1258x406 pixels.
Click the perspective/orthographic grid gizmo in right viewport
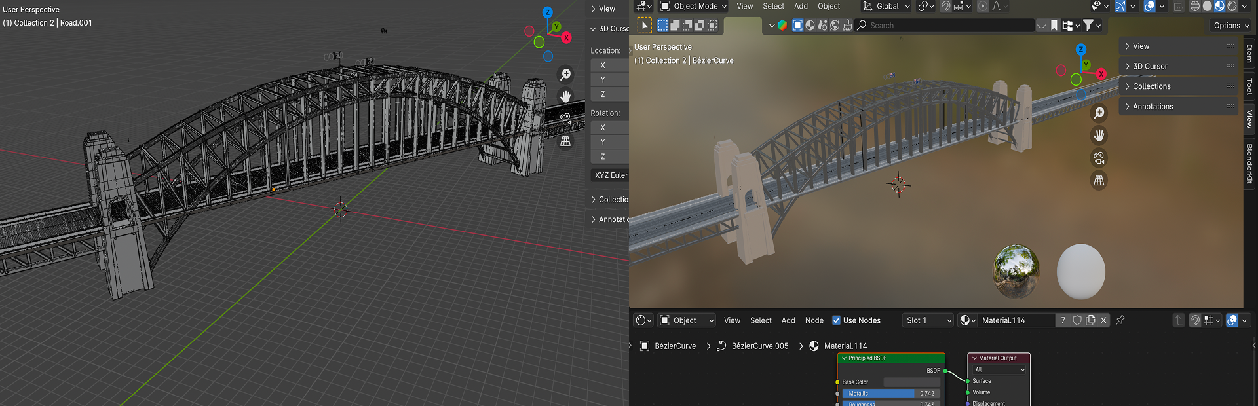1099,180
